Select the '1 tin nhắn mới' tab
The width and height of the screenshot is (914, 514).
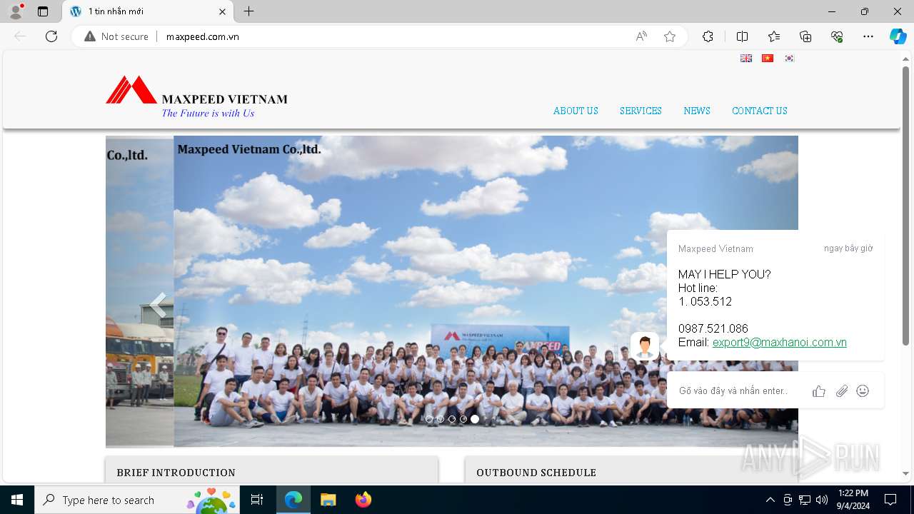(148, 11)
